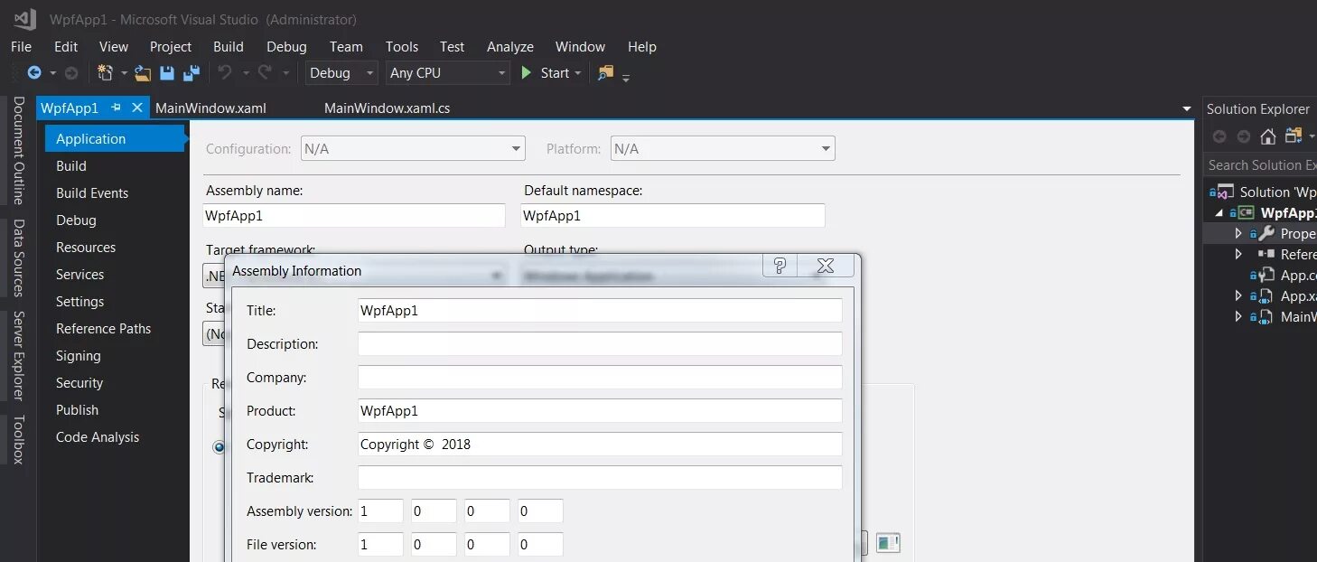Click the Solution Explorer view switch icon
This screenshot has height=562, width=1317.
pyautogui.click(x=1294, y=136)
